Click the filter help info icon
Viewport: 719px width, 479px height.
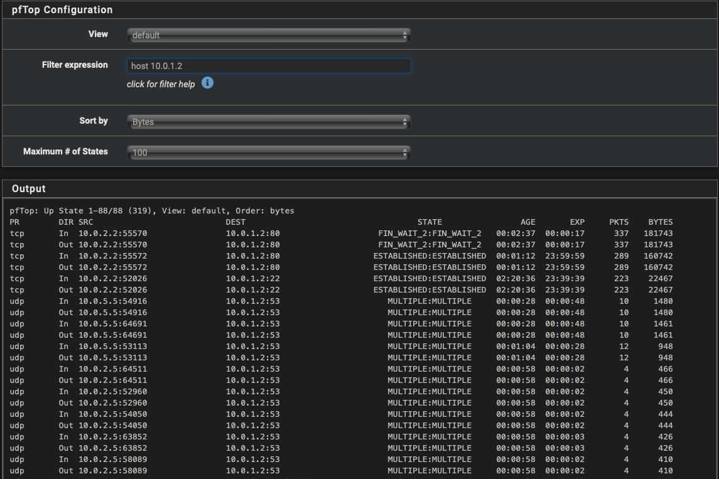207,83
